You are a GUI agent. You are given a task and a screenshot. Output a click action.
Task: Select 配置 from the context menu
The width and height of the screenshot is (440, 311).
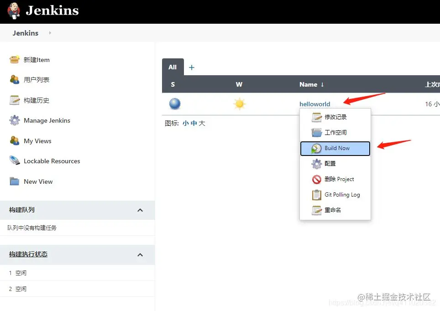(335, 164)
